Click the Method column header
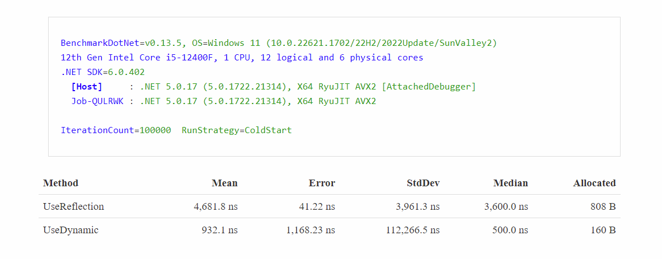662x259 pixels. coord(60,183)
